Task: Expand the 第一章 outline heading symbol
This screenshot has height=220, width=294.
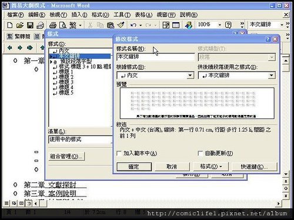Action: click(x=15, y=61)
